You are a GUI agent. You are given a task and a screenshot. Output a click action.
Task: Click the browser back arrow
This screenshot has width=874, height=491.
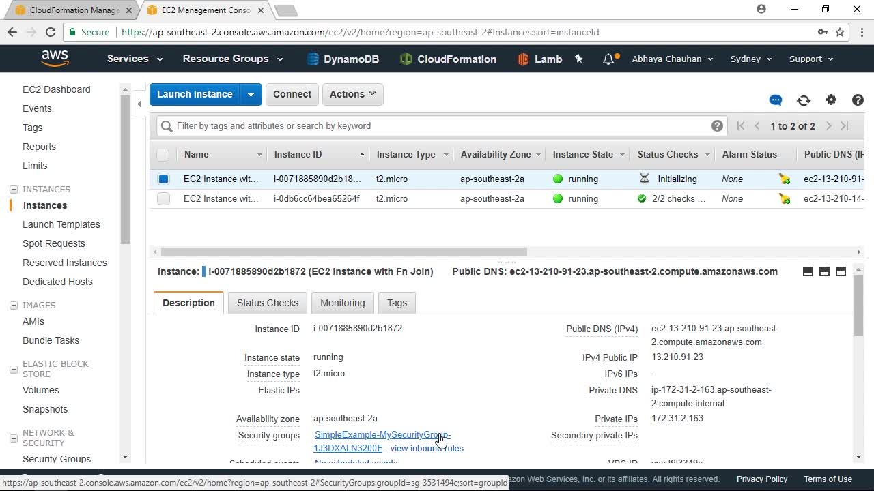[x=12, y=32]
